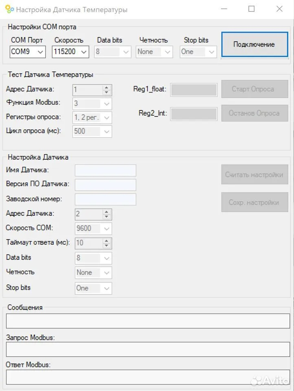Image resolution: width=294 pixels, height=391 pixels.
Task: Click the Сохр. настройки button
Action: click(255, 202)
